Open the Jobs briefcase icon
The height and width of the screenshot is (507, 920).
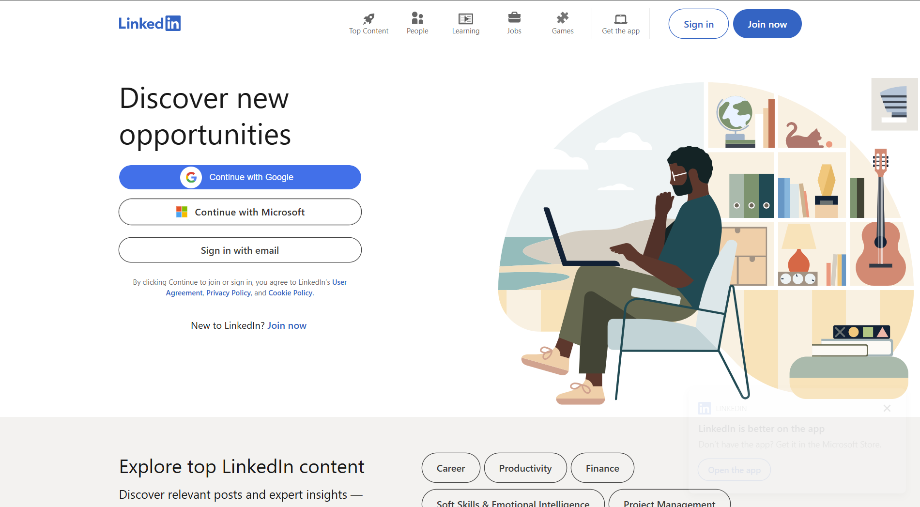pyautogui.click(x=514, y=17)
